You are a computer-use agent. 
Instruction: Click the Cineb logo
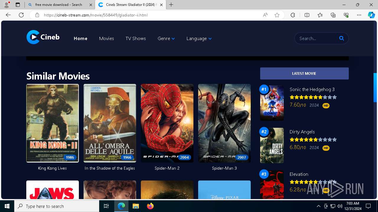(x=43, y=37)
